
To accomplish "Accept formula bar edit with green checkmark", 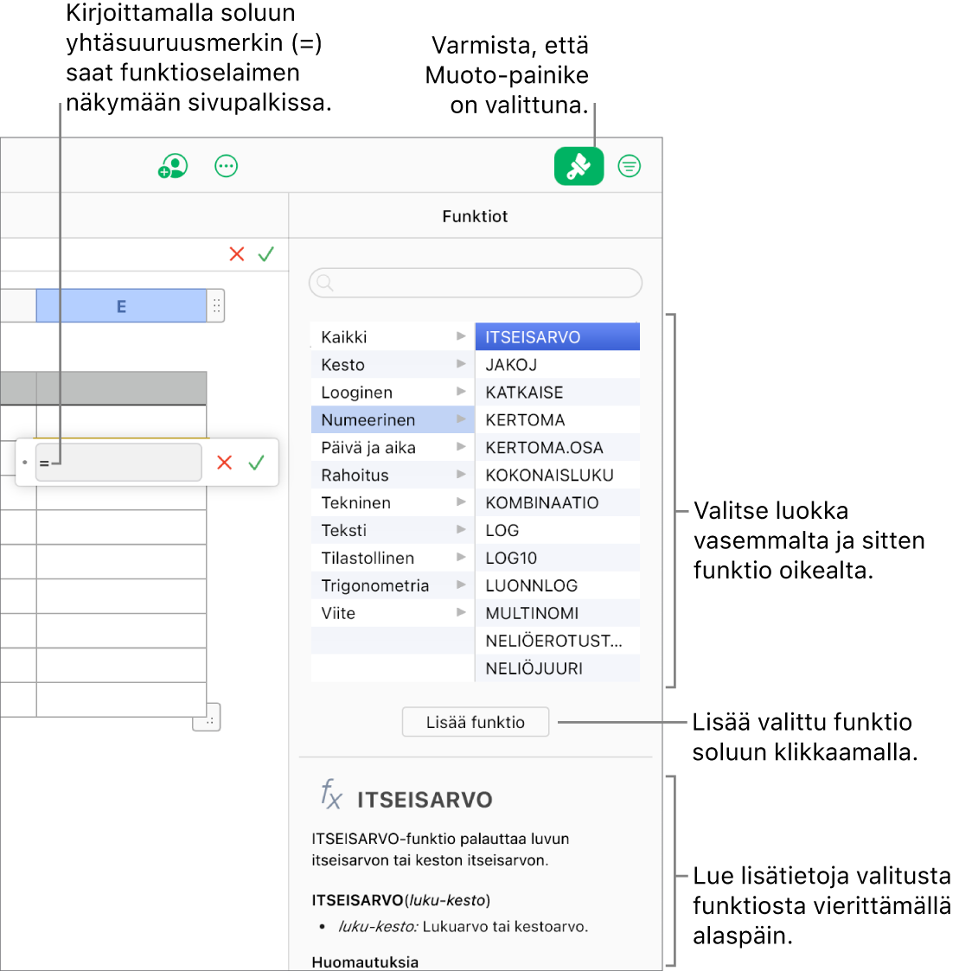I will pyautogui.click(x=265, y=254).
